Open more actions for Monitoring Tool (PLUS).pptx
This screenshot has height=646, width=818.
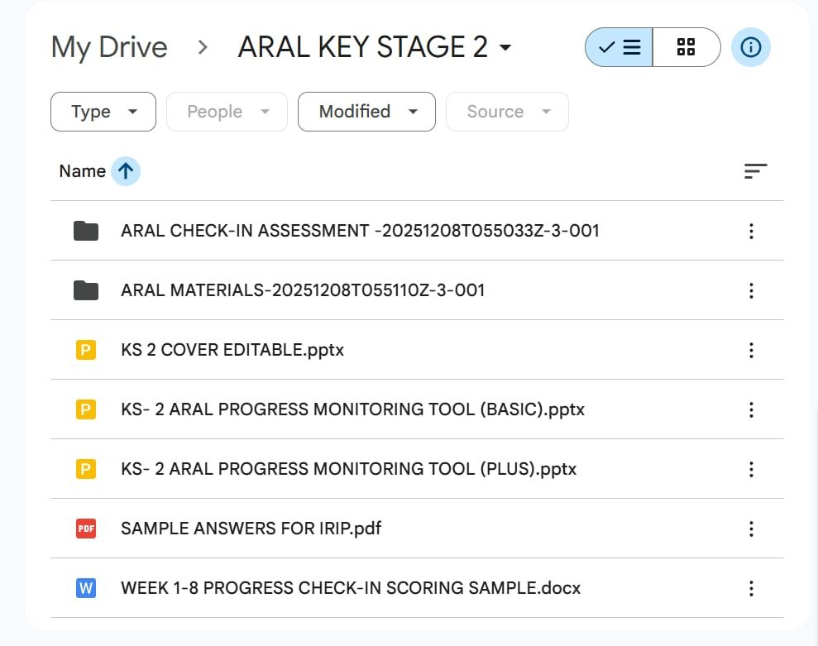[751, 469]
